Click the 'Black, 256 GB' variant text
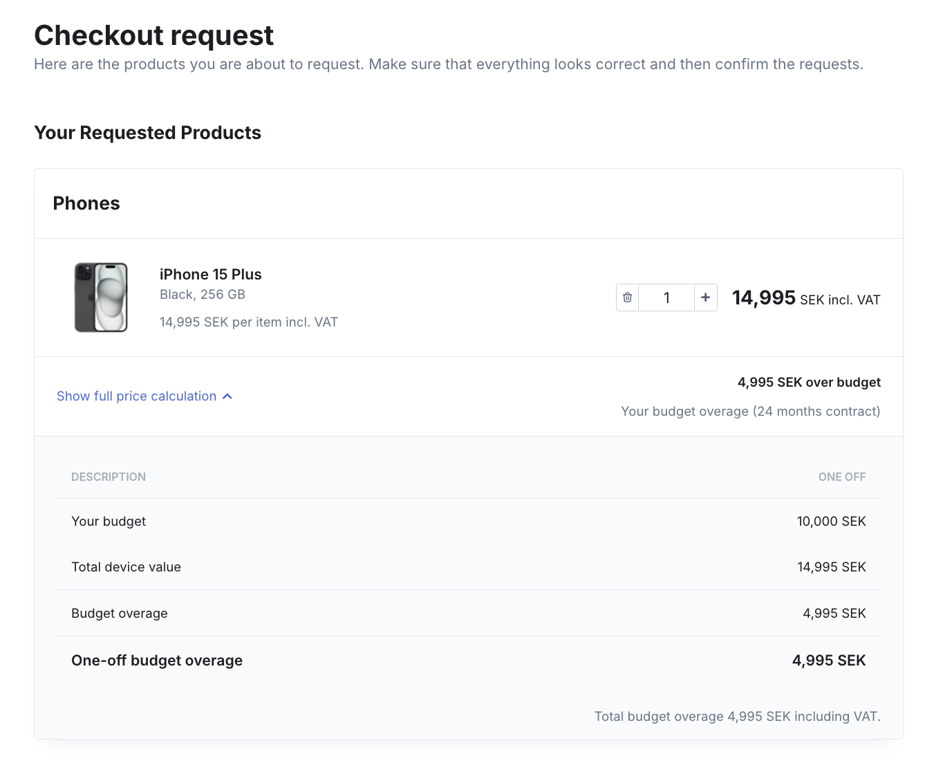Screen dimensions: 925x761 click(203, 295)
